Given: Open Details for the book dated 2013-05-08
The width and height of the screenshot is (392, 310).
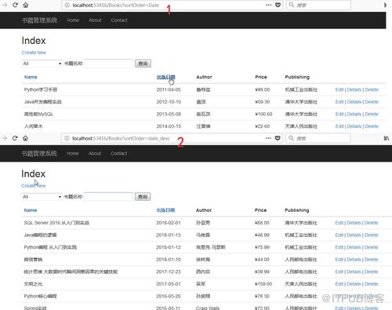Looking at the screenshot, I should (x=354, y=114).
